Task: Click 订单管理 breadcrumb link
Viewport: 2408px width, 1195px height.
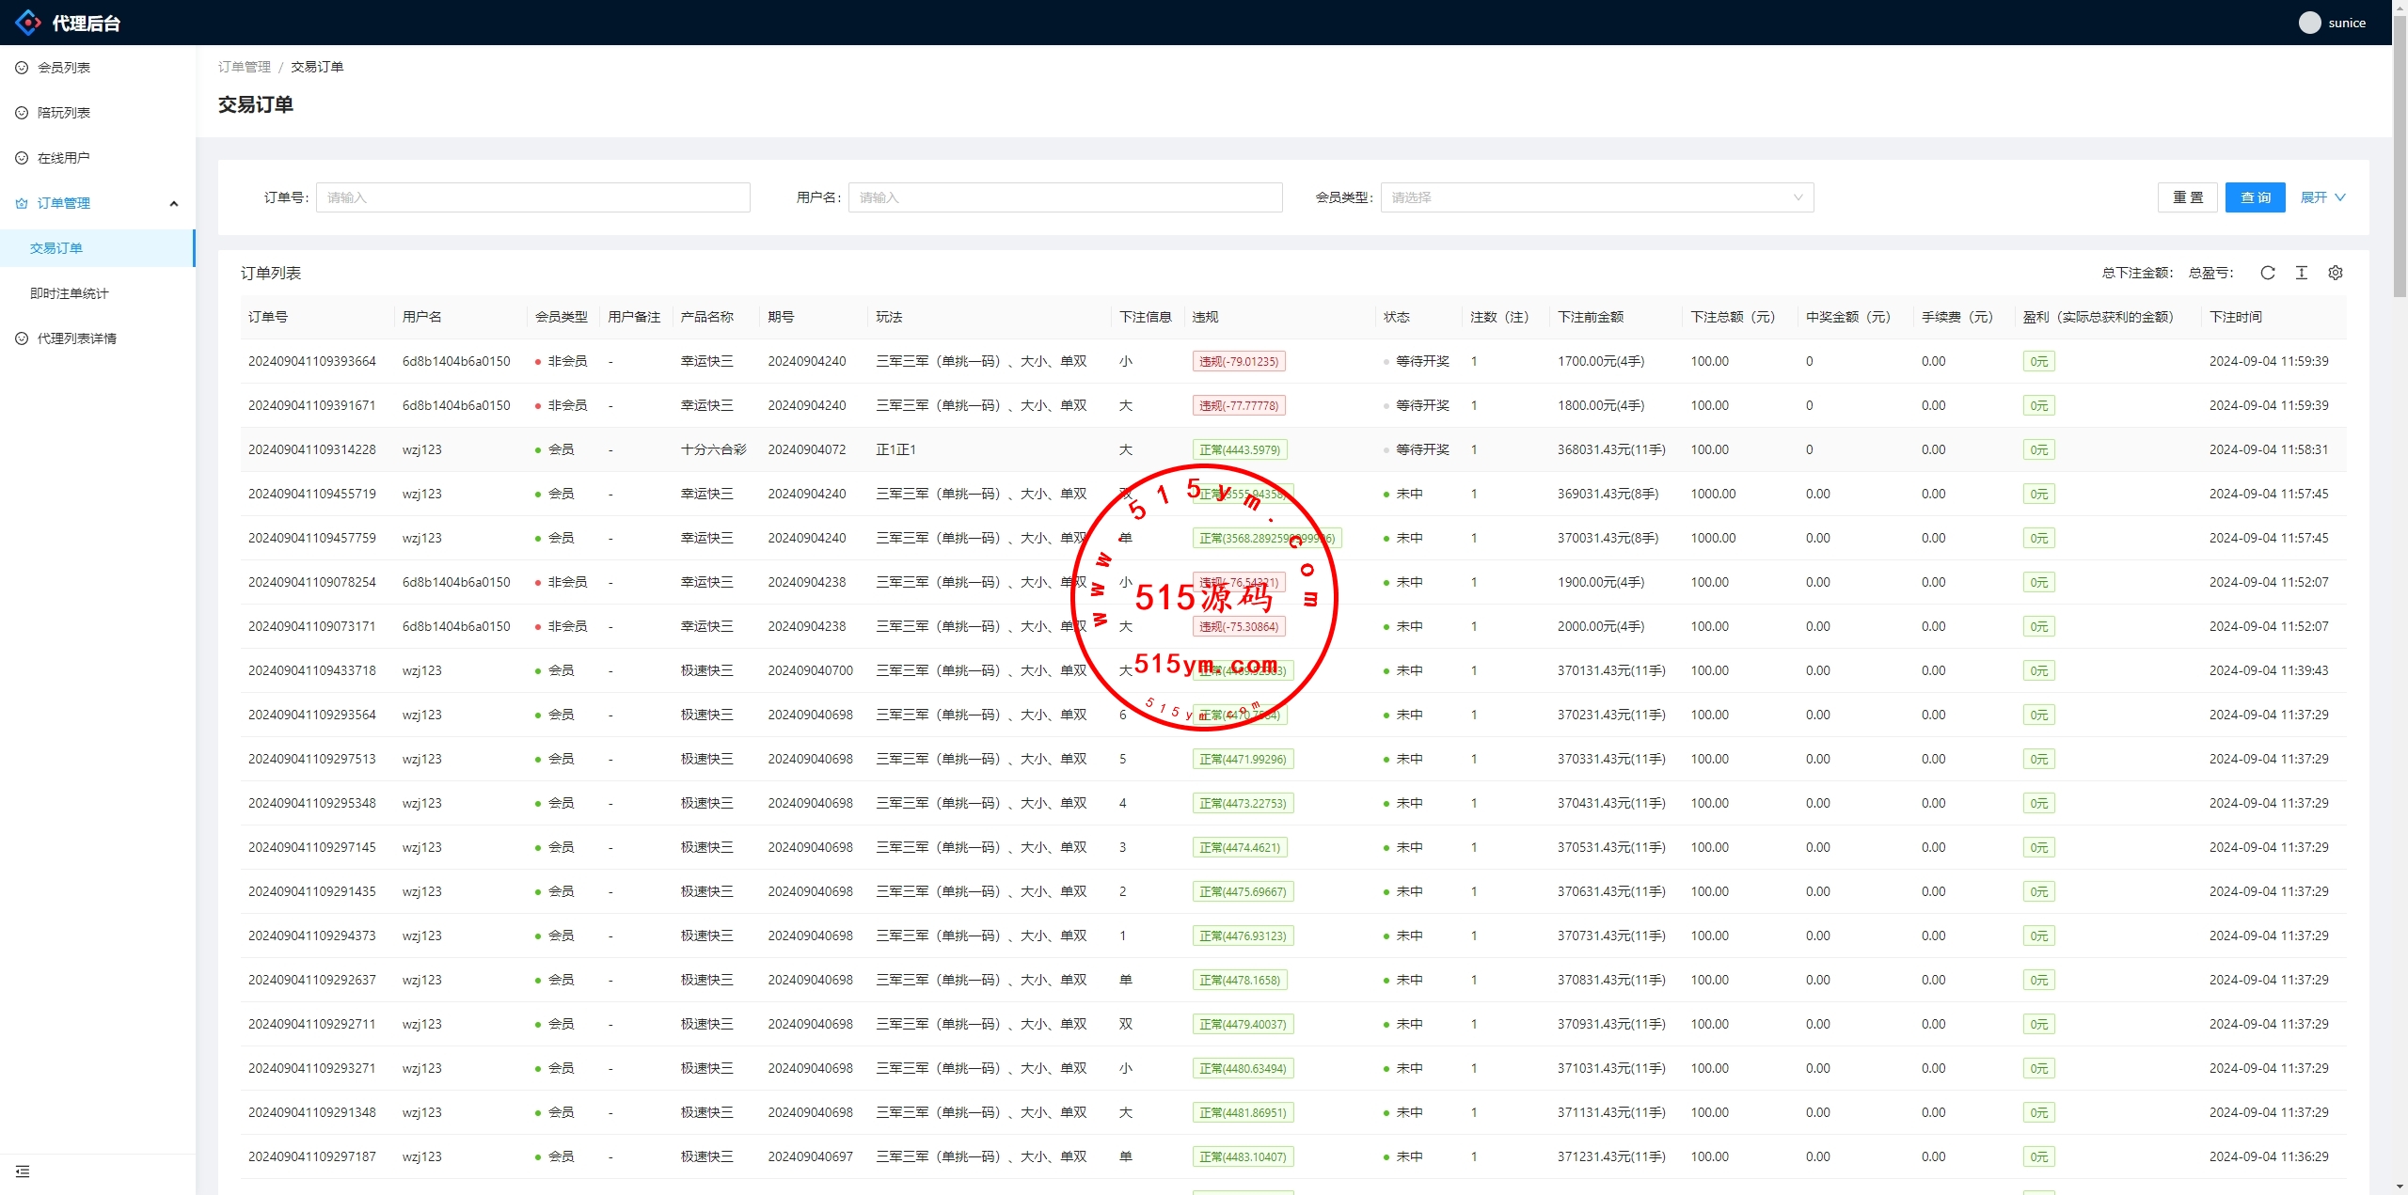Action: 244,67
